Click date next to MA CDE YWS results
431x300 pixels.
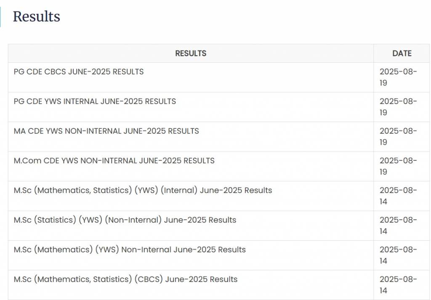[x=398, y=137]
